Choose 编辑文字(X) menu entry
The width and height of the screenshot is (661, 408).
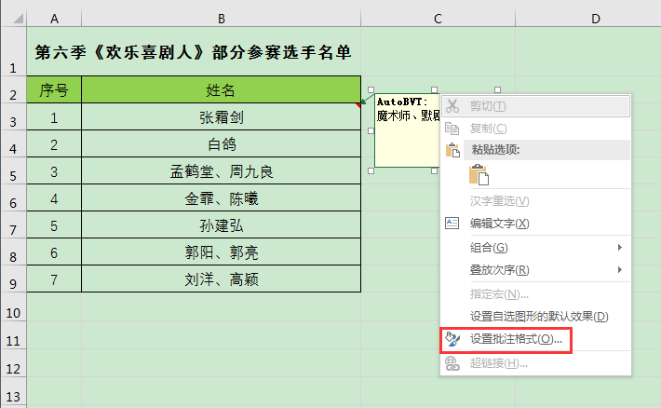pos(535,224)
